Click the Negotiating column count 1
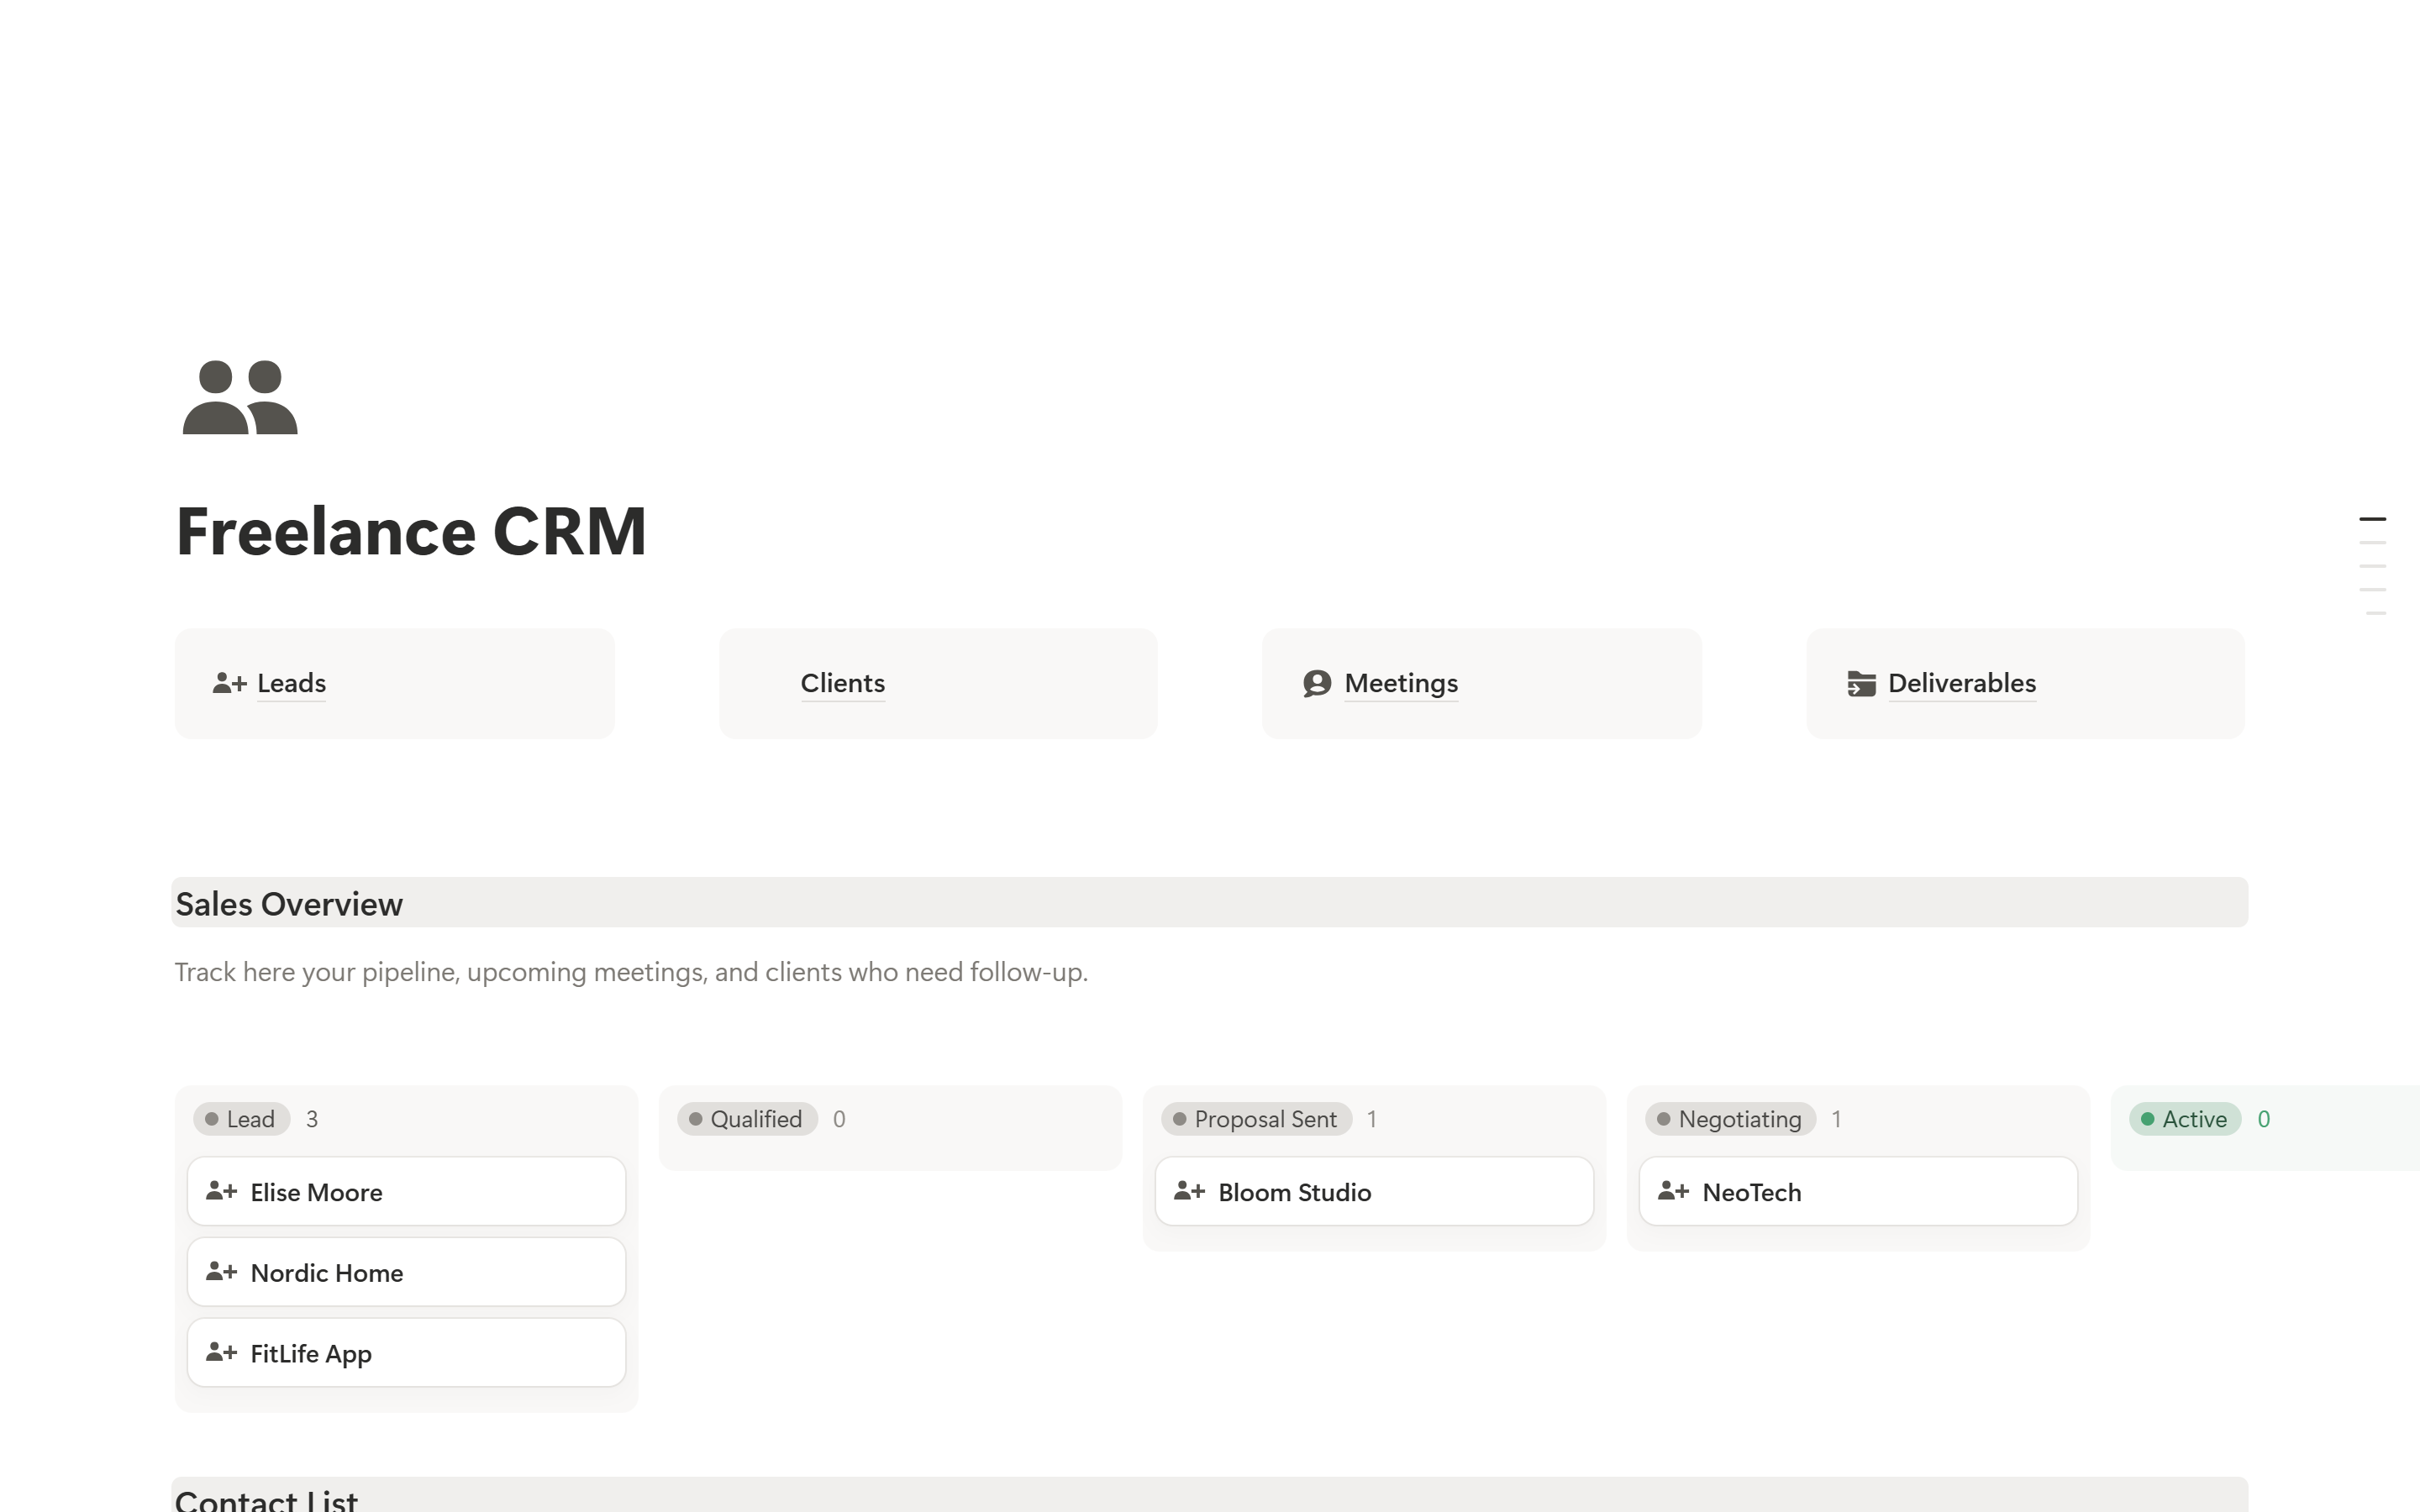 1836,1119
